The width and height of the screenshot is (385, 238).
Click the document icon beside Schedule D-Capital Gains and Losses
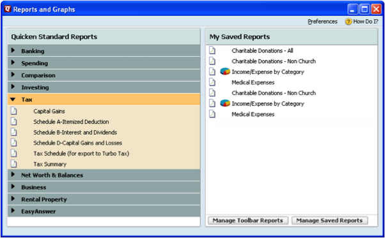click(x=14, y=142)
